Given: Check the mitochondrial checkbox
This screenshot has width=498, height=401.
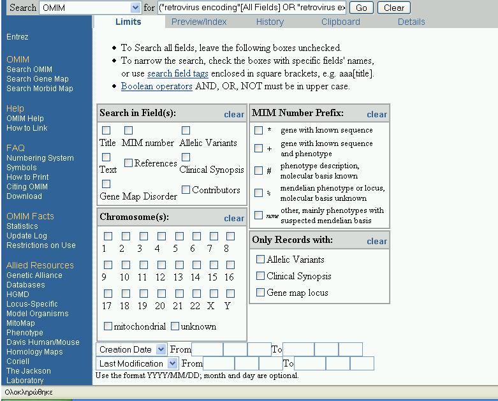Looking at the screenshot, I should 108,326.
